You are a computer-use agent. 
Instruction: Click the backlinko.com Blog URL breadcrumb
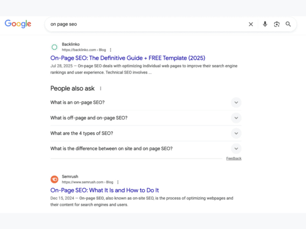coord(84,50)
